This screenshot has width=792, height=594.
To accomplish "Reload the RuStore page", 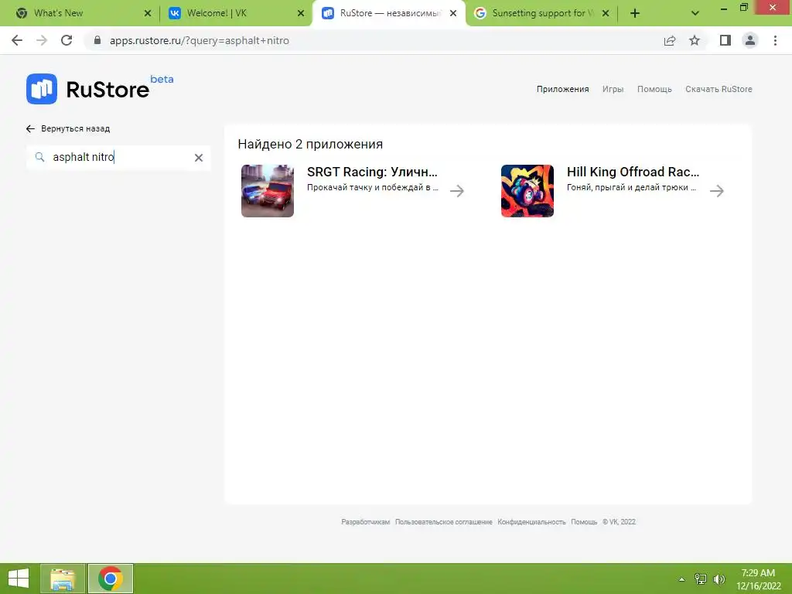I will [x=67, y=40].
